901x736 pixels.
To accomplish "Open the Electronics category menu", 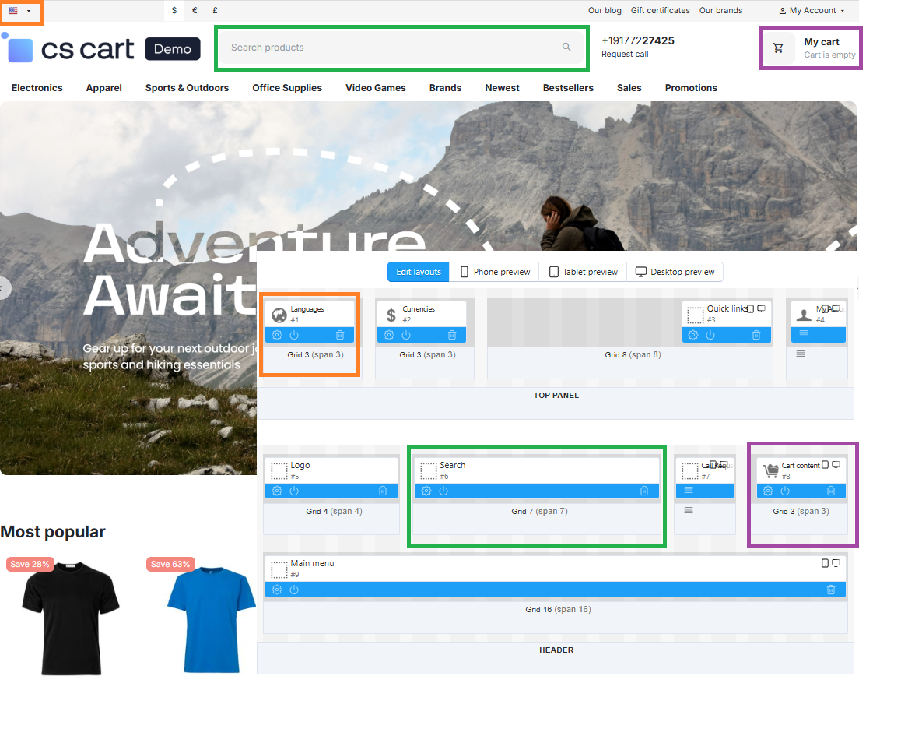I will 37,88.
